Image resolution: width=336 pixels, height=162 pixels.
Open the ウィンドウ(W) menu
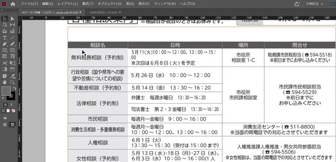point(165,4)
